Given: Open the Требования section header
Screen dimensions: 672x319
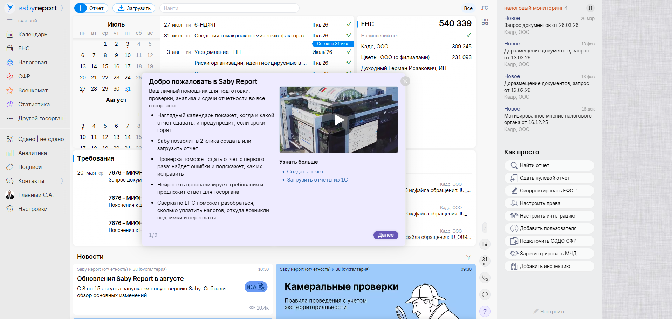Looking at the screenshot, I should click(x=96, y=158).
